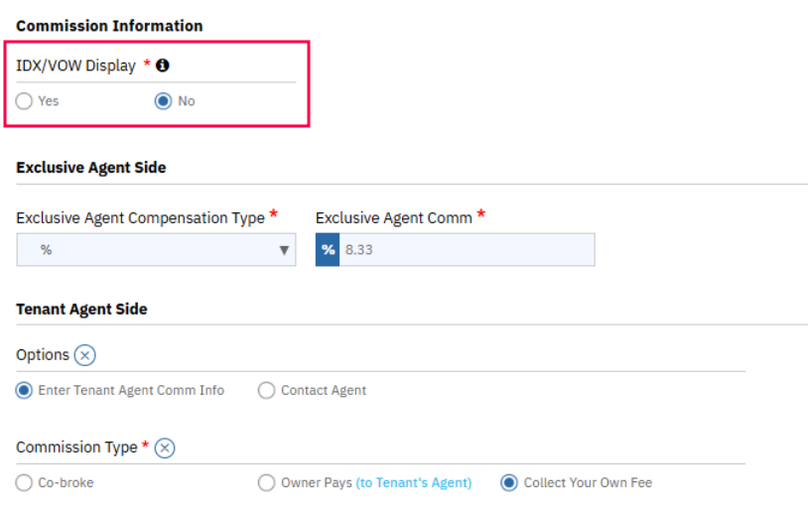Choose the Contact Agent option

pos(266,391)
